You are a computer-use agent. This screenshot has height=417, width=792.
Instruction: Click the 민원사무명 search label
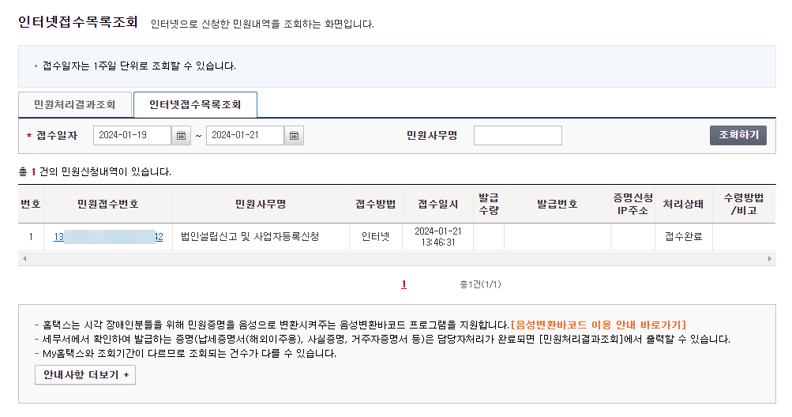coord(432,136)
